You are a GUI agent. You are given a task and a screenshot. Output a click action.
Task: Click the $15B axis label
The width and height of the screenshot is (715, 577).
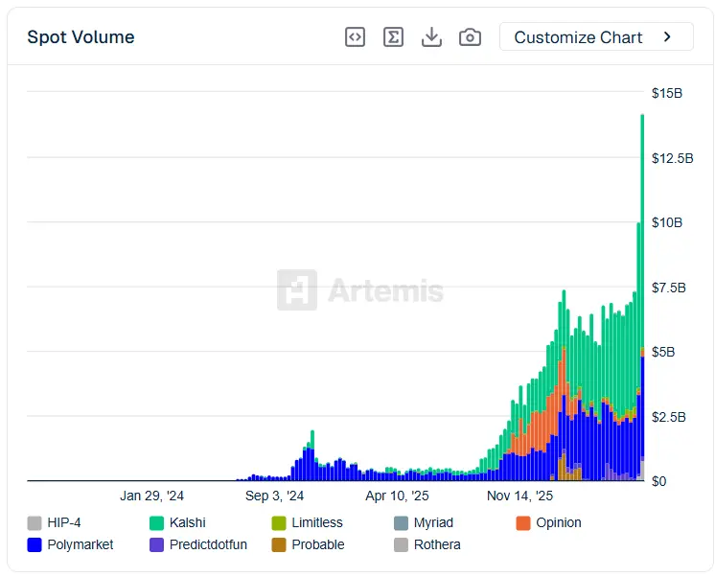point(667,93)
